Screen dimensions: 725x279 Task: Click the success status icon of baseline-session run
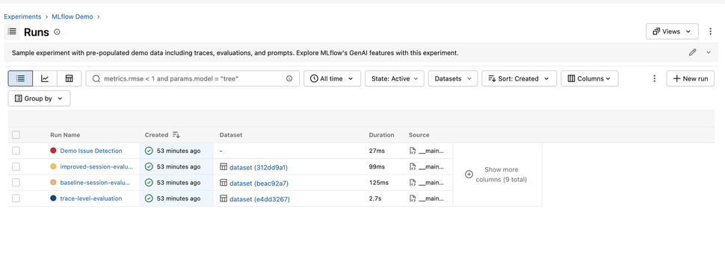pyautogui.click(x=149, y=183)
